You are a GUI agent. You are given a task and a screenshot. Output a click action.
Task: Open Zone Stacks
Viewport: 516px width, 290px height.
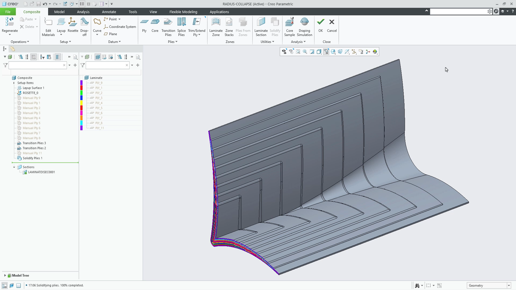pyautogui.click(x=229, y=27)
